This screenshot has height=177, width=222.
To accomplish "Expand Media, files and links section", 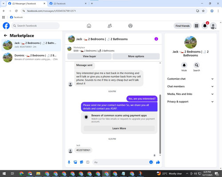I will [x=190, y=94].
